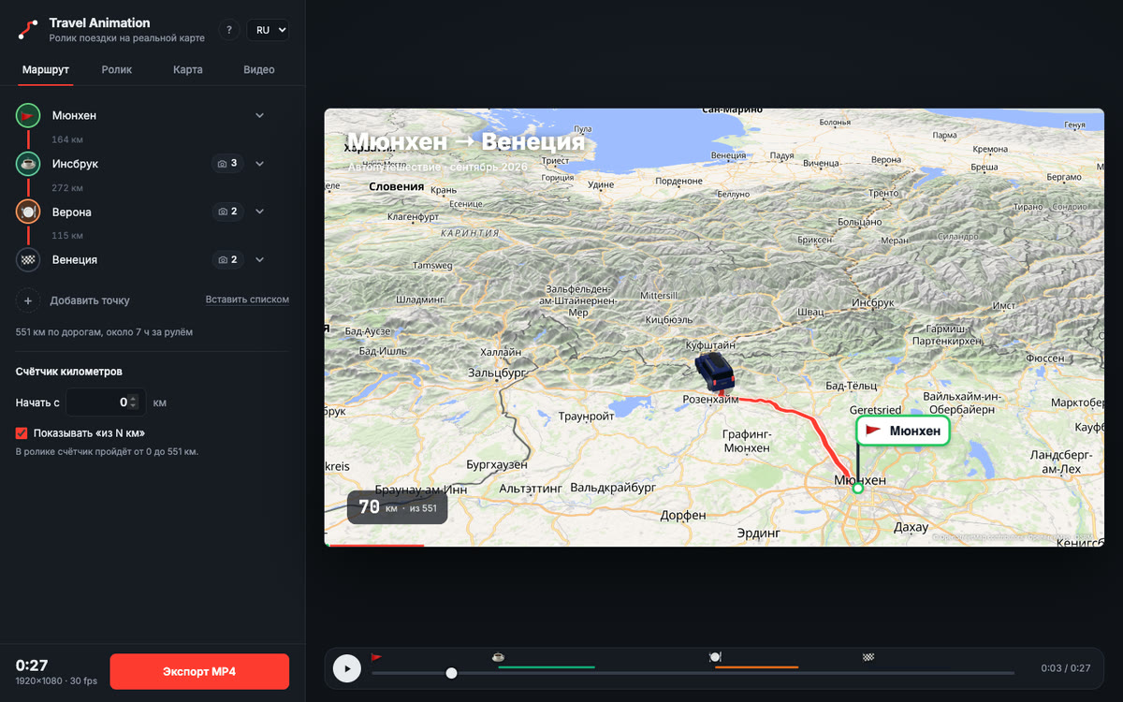Switch to the Карта tab

188,70
